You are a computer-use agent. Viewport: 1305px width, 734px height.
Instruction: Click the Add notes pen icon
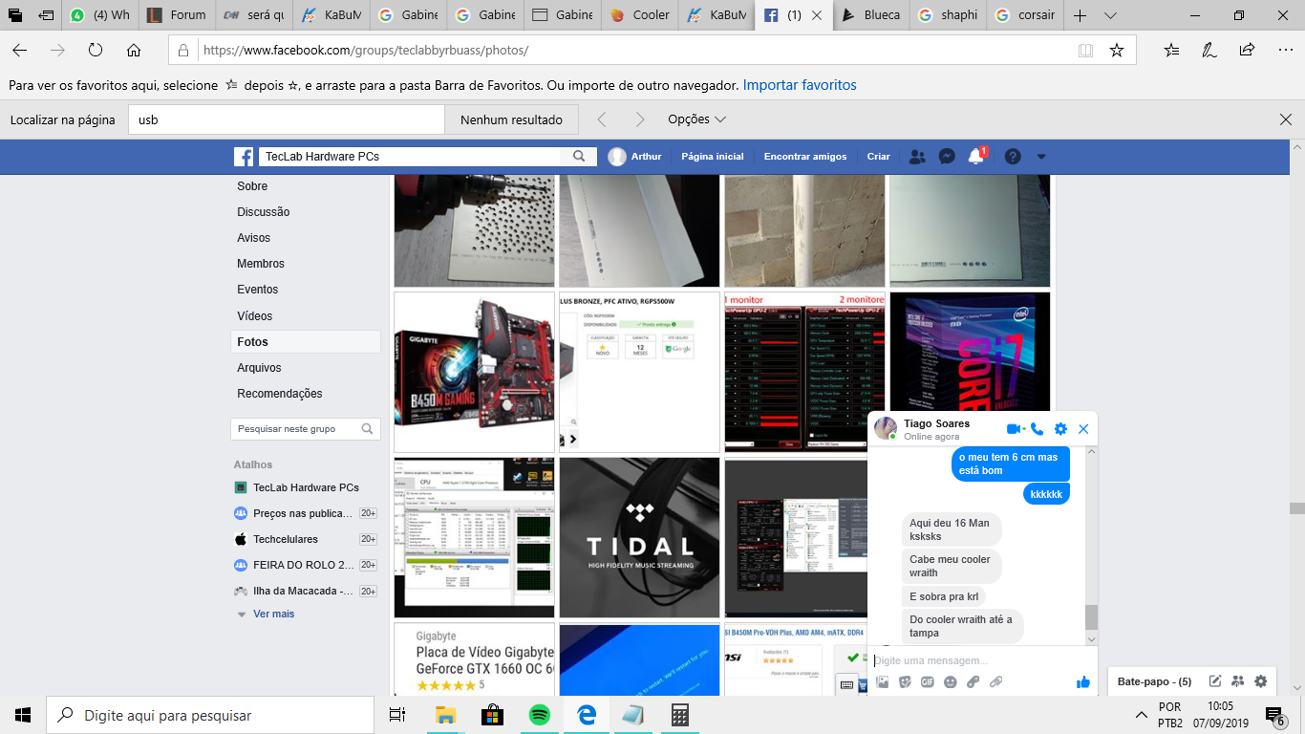point(1209,51)
